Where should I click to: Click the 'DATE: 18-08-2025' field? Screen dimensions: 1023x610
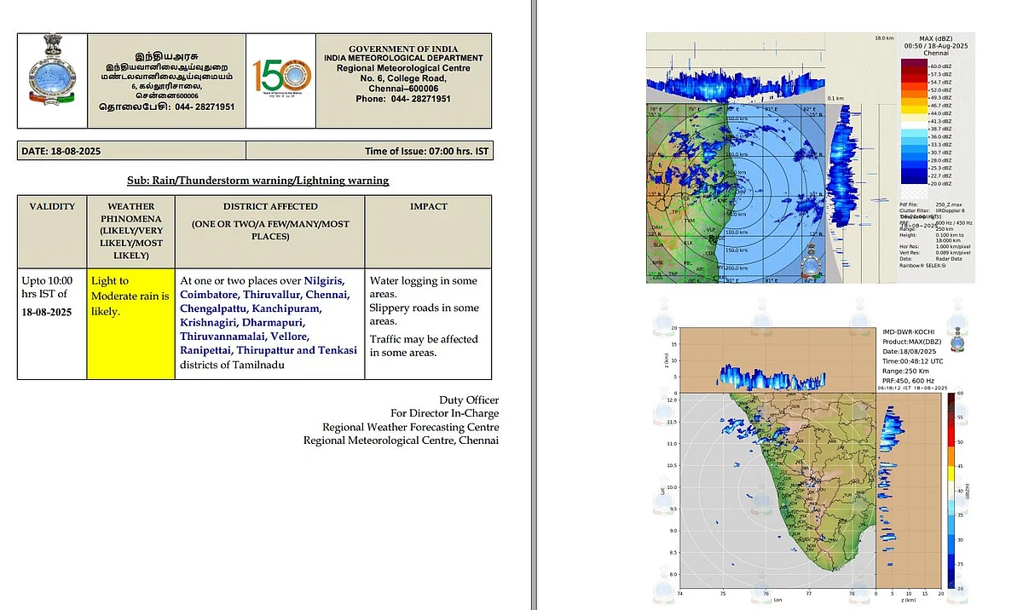[131, 151]
